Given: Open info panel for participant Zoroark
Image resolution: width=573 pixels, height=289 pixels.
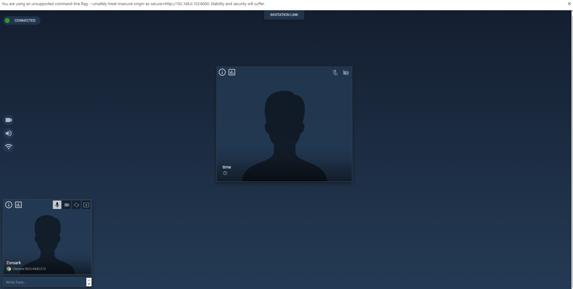Looking at the screenshot, I should (x=8, y=205).
